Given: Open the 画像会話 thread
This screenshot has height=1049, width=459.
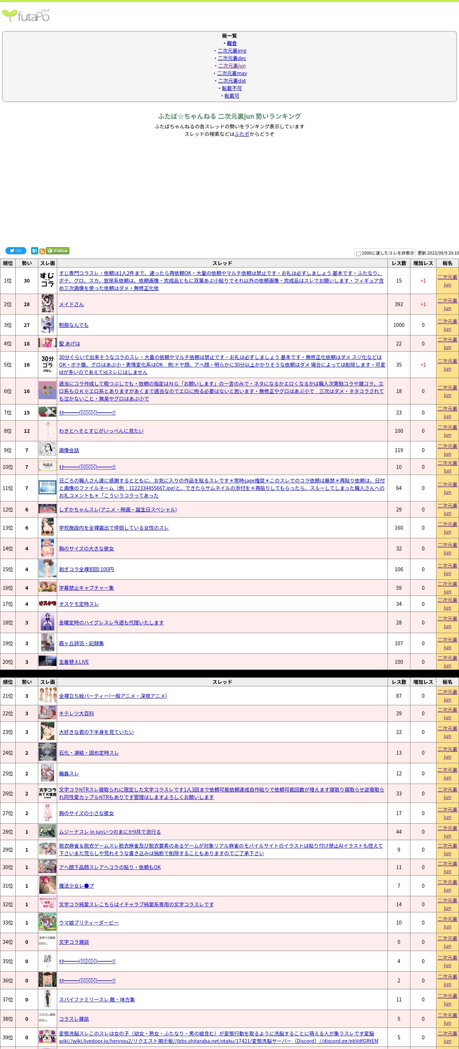Looking at the screenshot, I should tap(69, 450).
